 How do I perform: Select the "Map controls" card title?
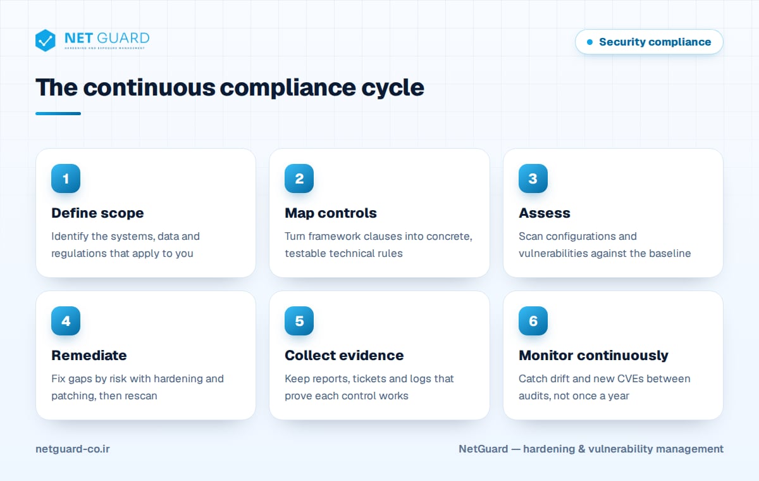331,213
